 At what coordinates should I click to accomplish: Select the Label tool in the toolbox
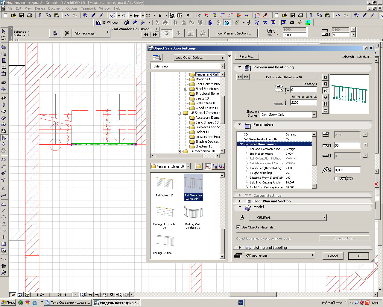[4, 195]
